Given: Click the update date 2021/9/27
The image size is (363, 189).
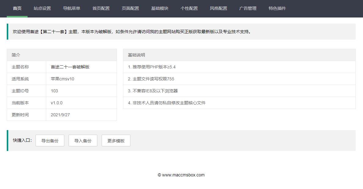Looking at the screenshot, I should coord(60,115).
